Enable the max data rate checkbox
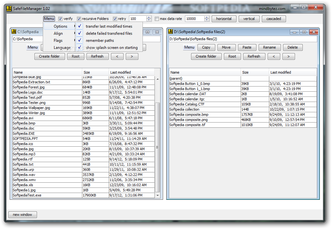Viewport: 332px width, 229px height. tap(157, 19)
